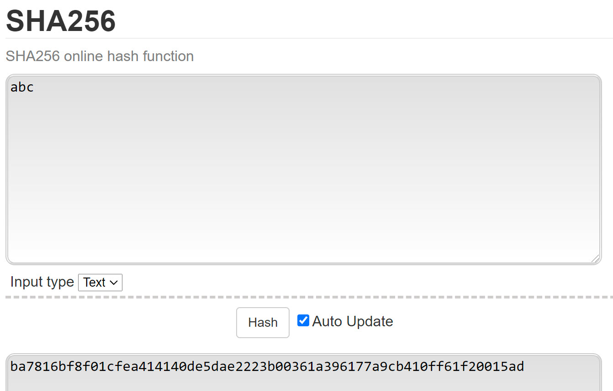Click the "SHA256 online hash function" subtitle
613x391 pixels.
tap(100, 56)
